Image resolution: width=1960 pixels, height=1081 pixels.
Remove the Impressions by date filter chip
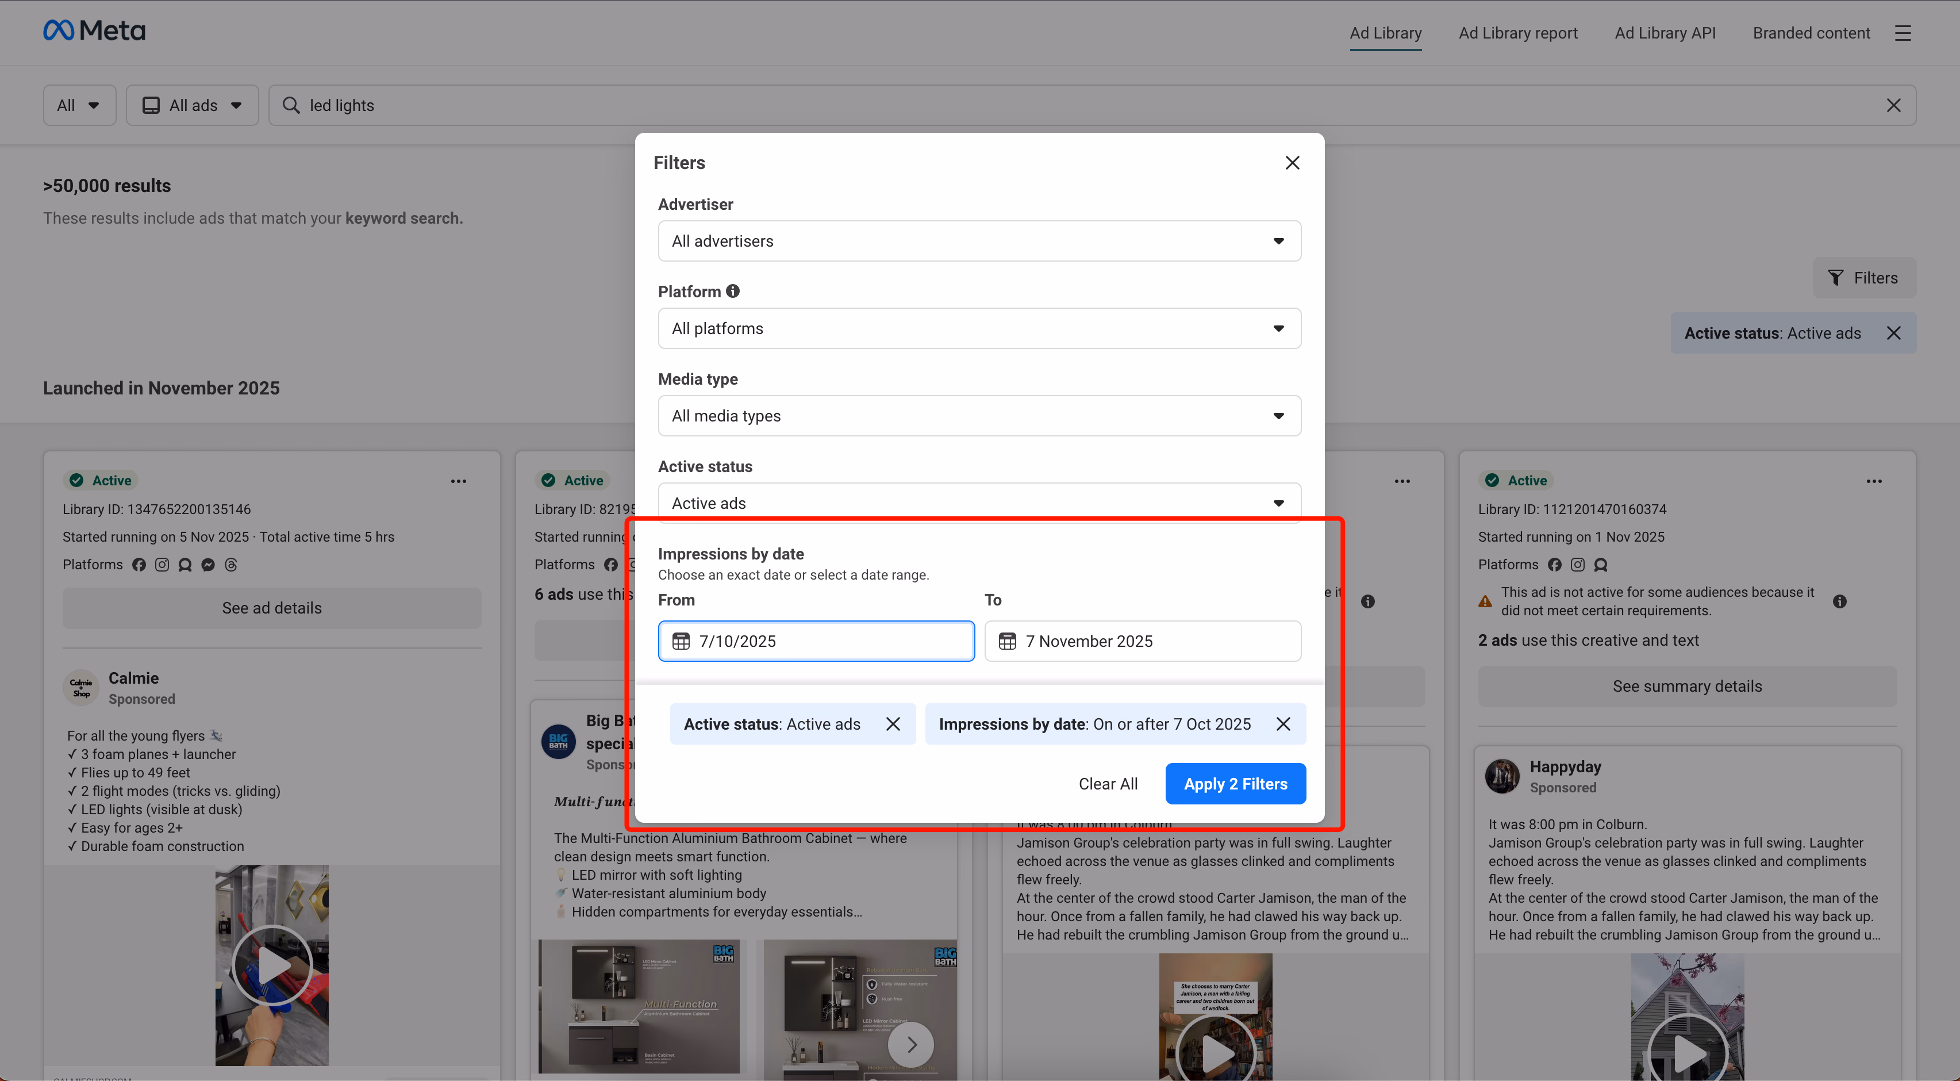[1283, 724]
